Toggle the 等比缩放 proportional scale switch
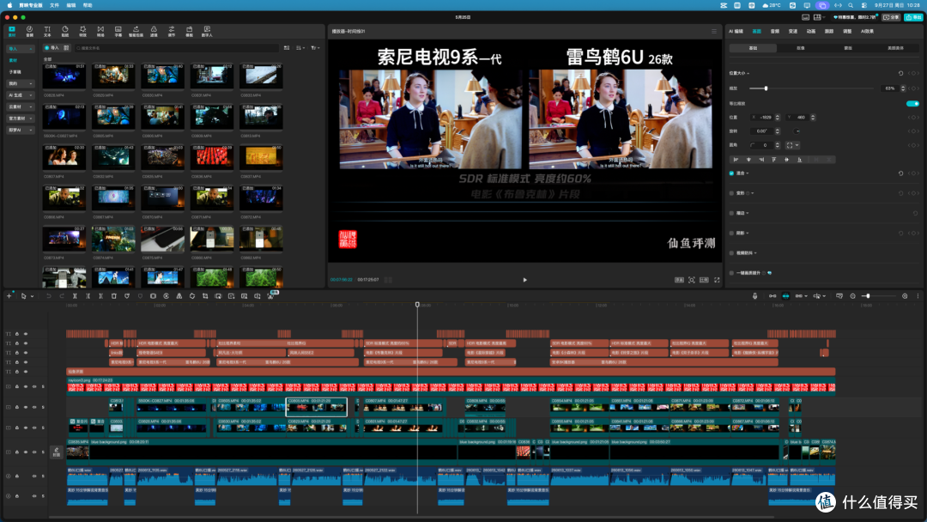 (x=912, y=103)
